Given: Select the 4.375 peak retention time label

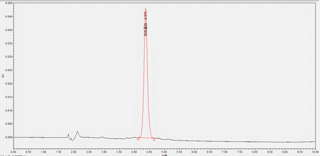Looking at the screenshot, I should click(x=145, y=15).
